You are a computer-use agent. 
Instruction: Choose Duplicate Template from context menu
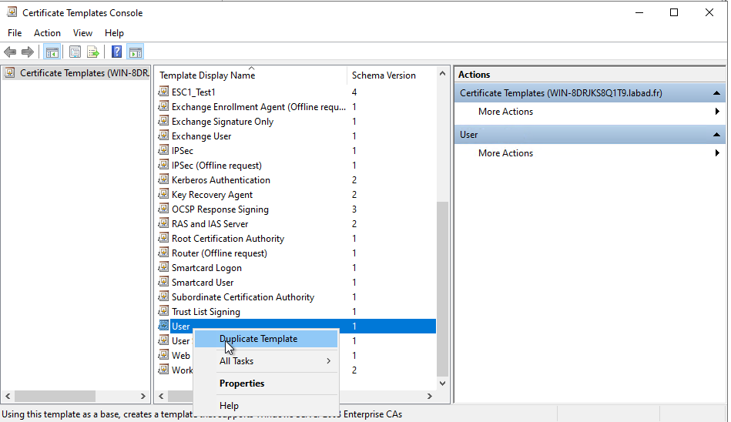click(x=258, y=339)
